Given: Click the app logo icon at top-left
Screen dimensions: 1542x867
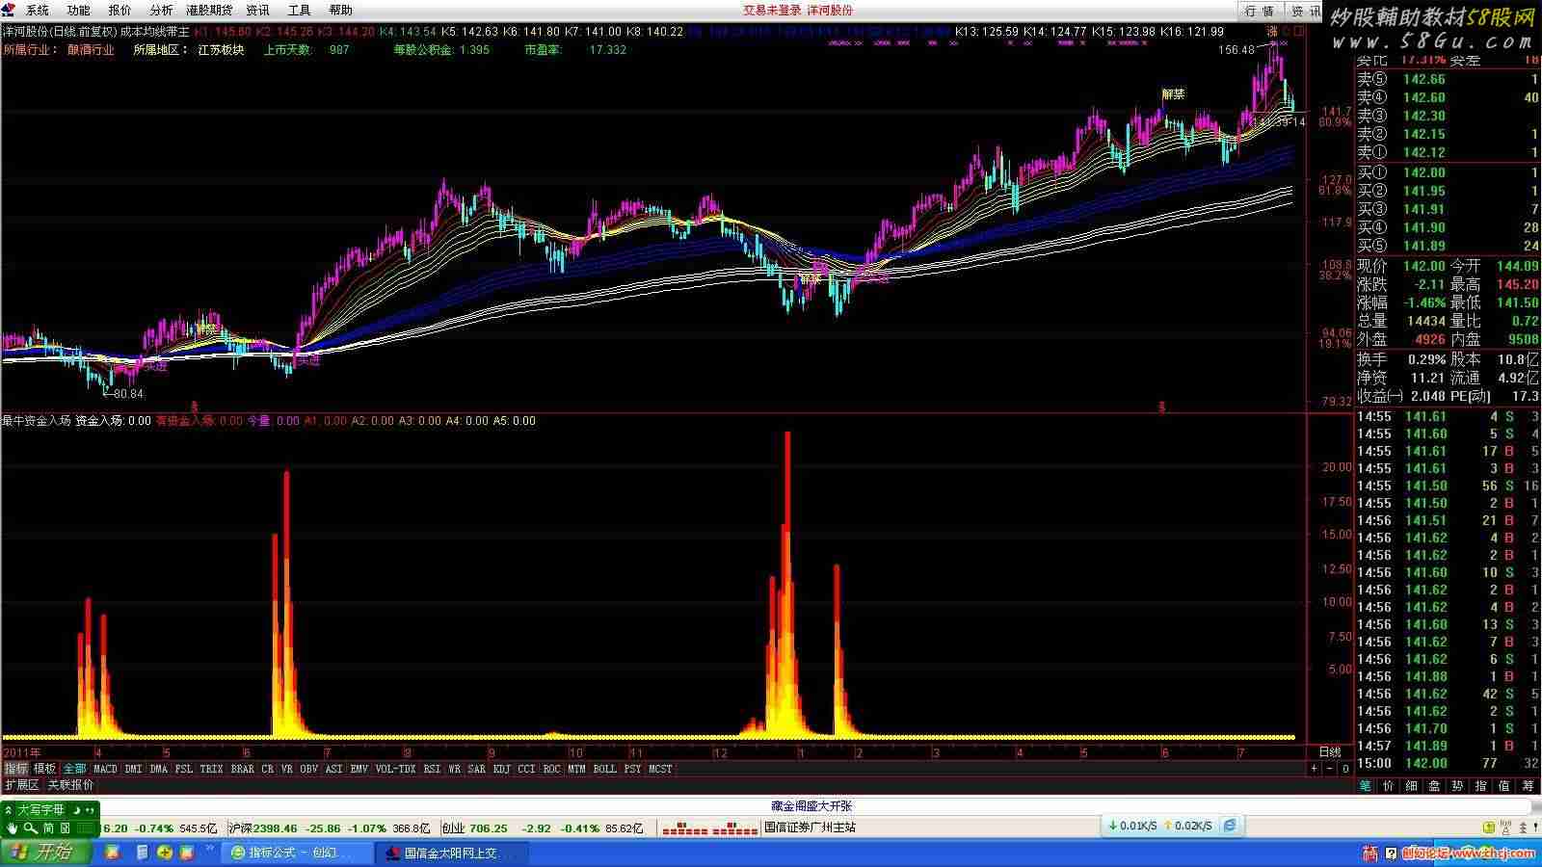Looking at the screenshot, I should click(10, 10).
